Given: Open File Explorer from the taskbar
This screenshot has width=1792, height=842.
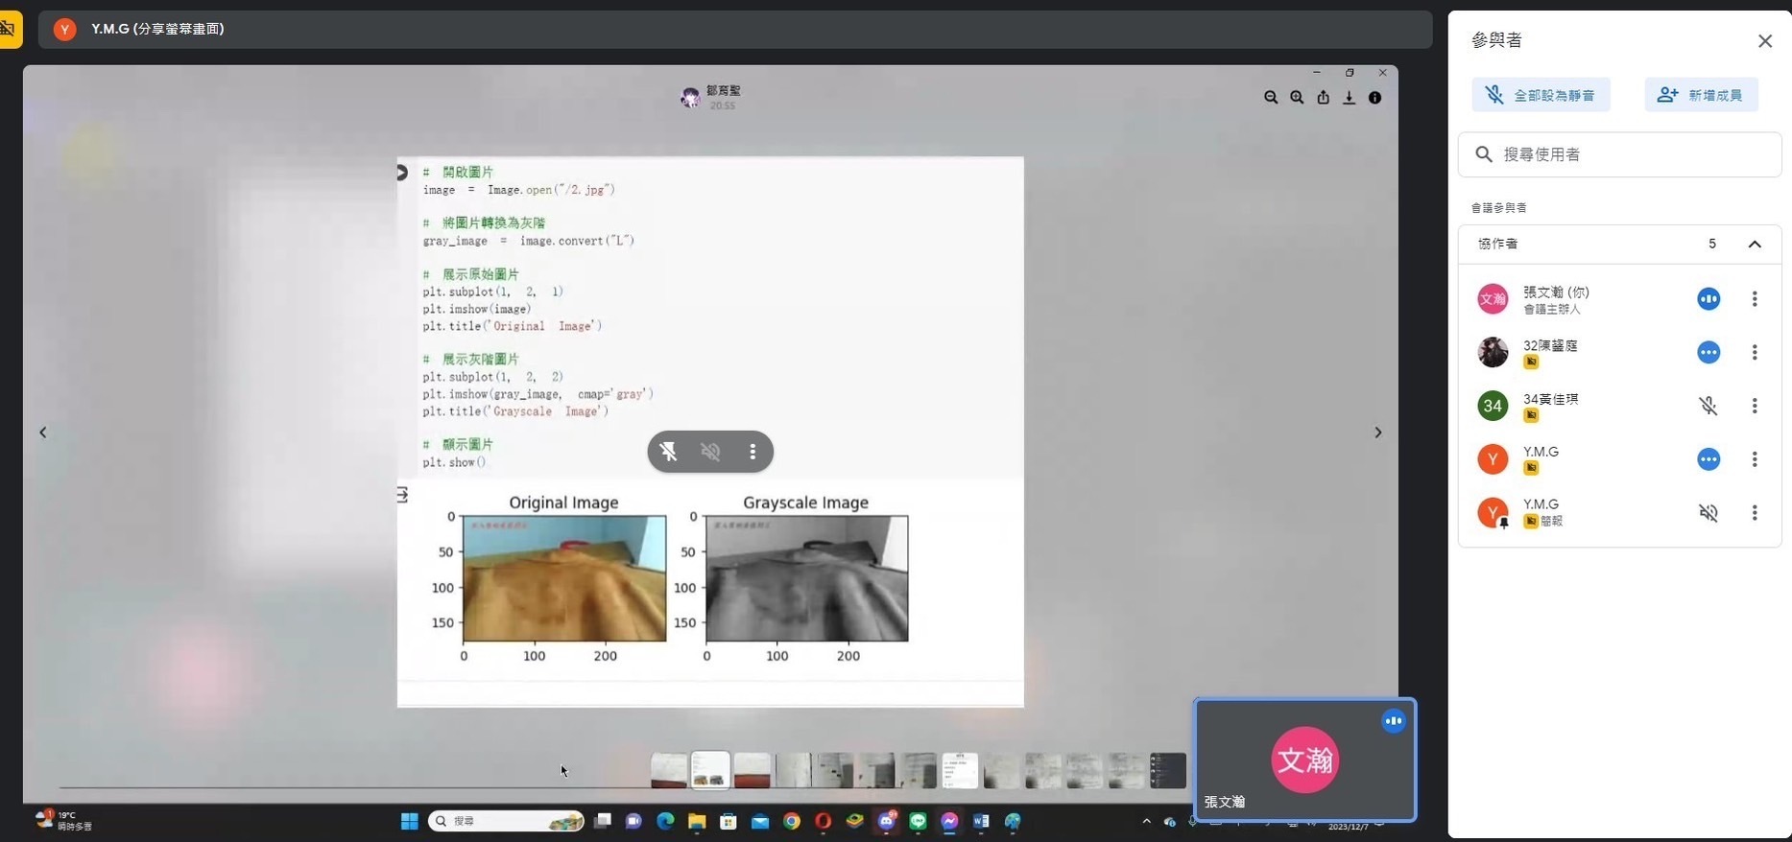Looking at the screenshot, I should point(697,821).
